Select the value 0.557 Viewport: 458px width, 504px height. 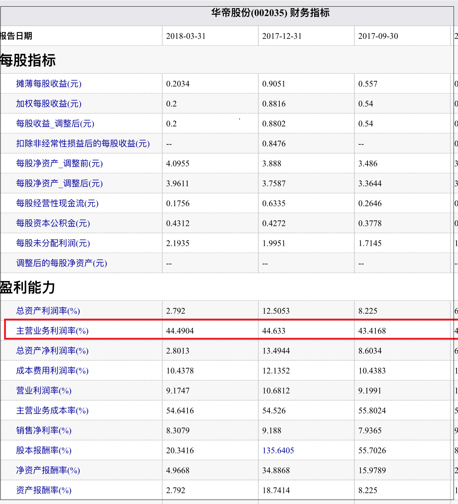pyautogui.click(x=368, y=84)
